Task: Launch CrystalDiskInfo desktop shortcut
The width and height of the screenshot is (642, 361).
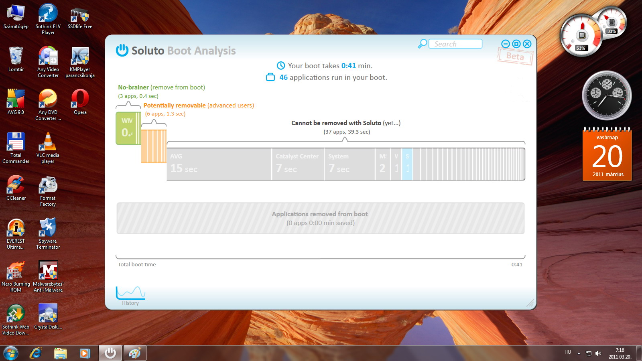Action: [48, 317]
